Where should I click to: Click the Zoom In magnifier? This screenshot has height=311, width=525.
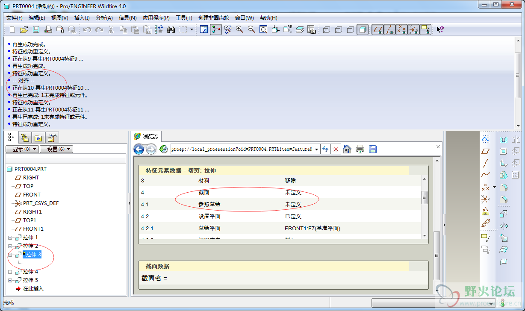click(x=239, y=29)
